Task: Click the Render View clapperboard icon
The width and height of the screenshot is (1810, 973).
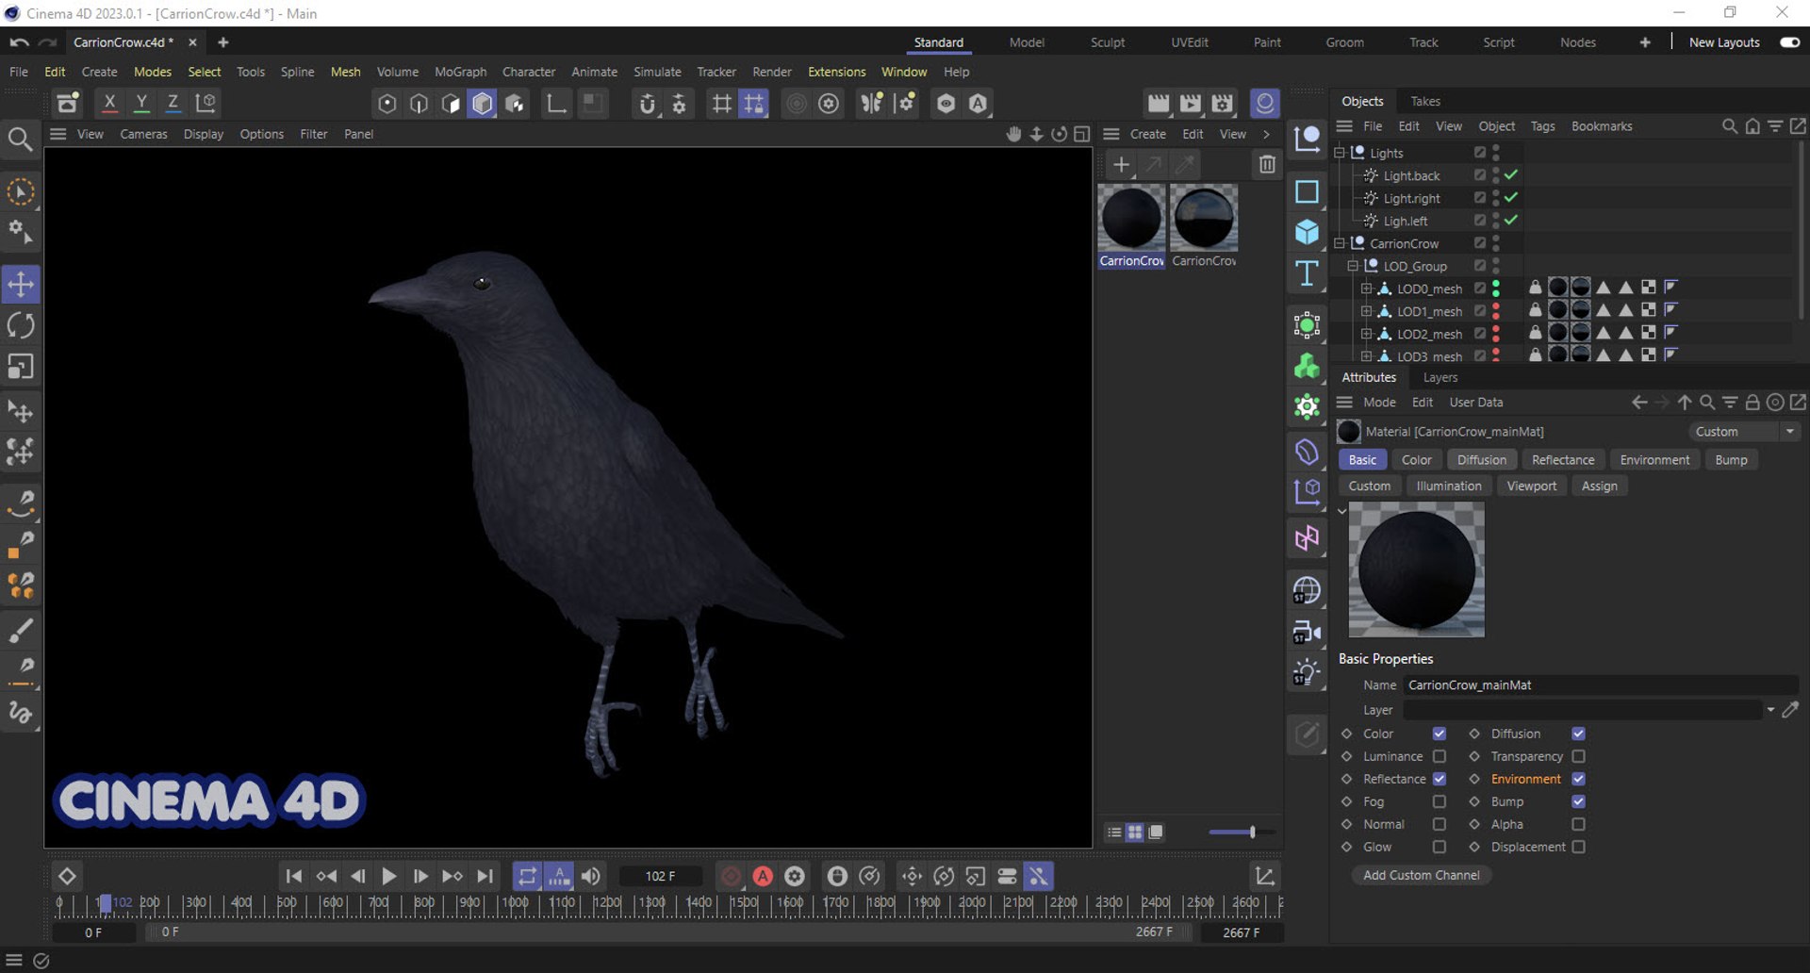Action: [x=1159, y=103]
